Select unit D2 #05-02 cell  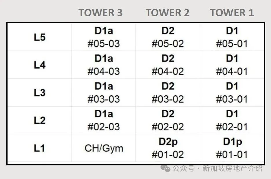168,37
